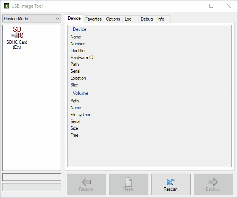Click the File system label in Volume section
Viewport: 238px width, 198px height.
tap(80, 115)
